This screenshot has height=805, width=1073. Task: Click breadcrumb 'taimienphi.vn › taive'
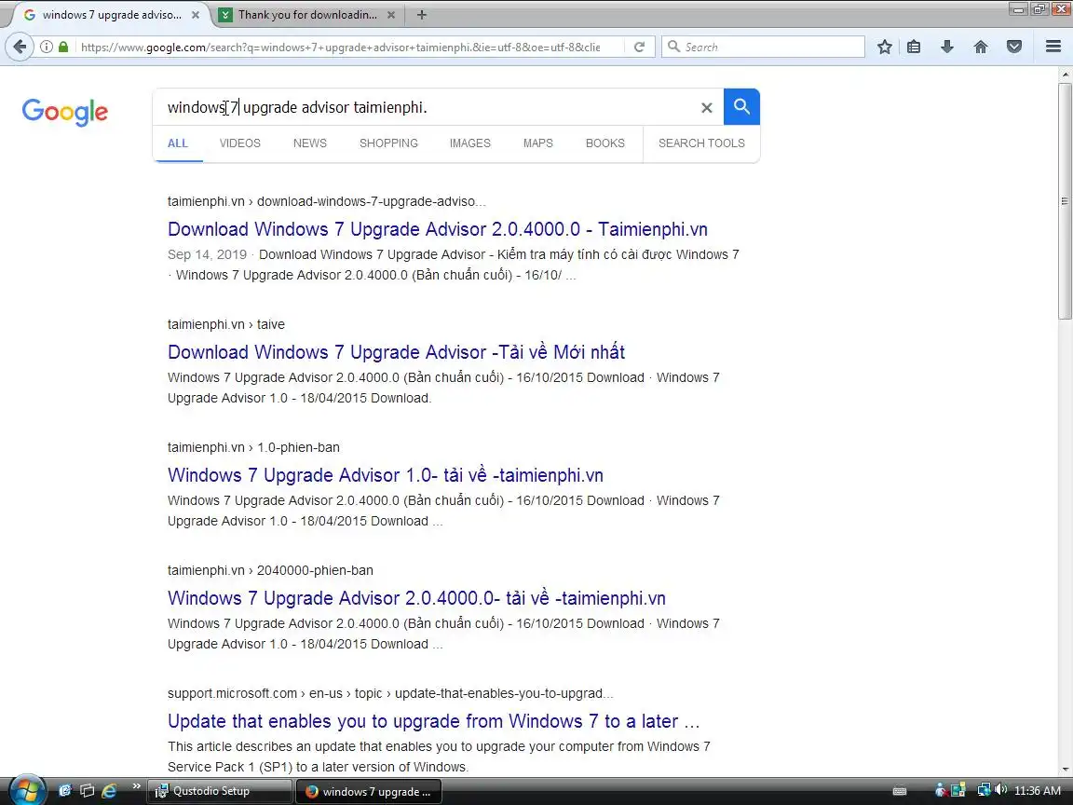pos(225,324)
